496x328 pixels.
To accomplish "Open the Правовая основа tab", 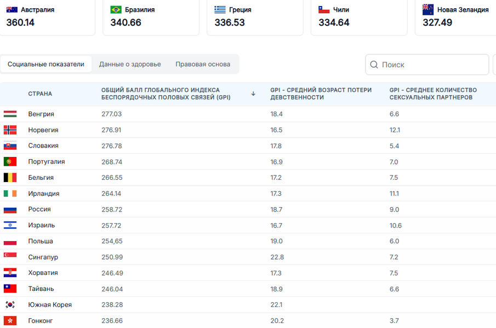I will coord(203,64).
